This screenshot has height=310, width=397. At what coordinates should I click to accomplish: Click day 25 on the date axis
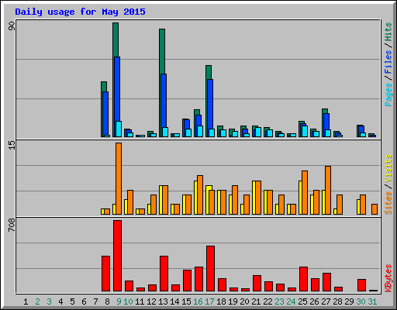pos(302,301)
